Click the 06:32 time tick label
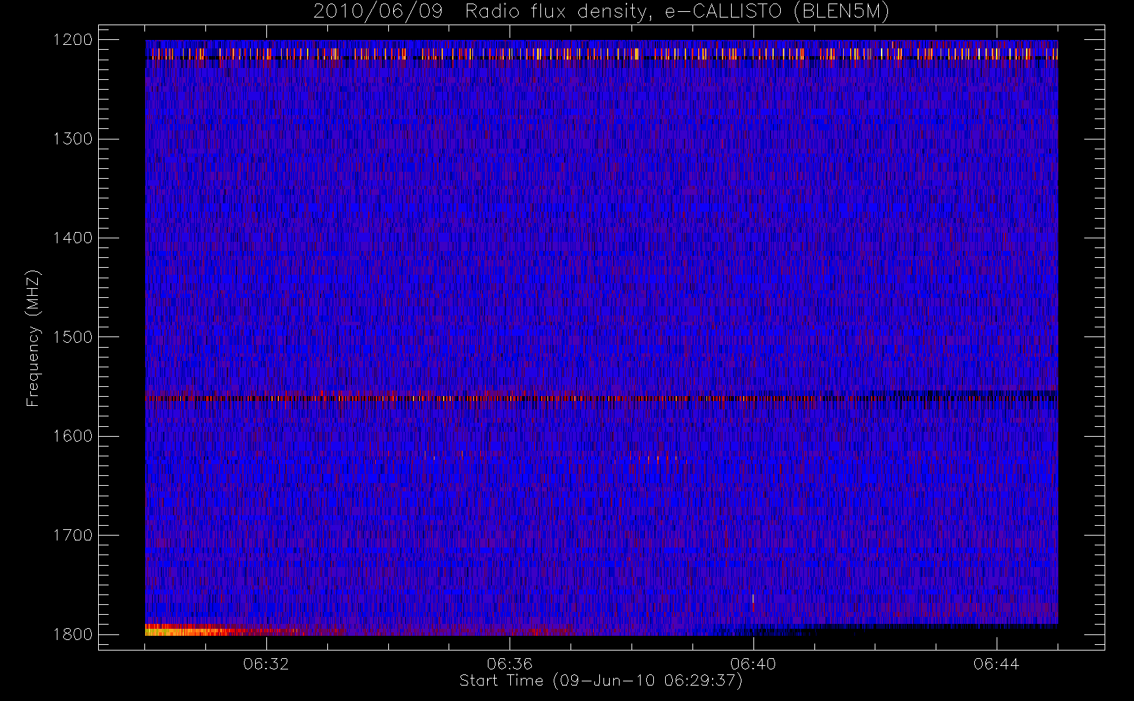 click(x=266, y=664)
